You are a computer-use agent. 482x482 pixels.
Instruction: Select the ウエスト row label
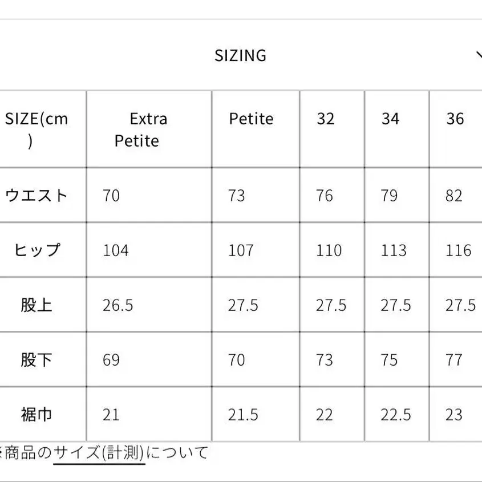pos(37,196)
